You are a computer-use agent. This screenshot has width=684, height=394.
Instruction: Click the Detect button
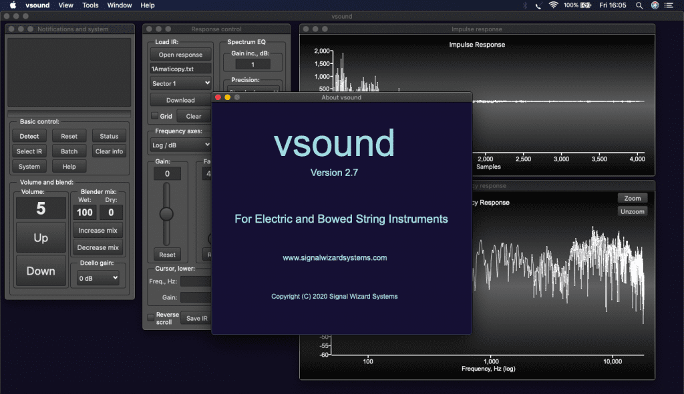click(29, 136)
